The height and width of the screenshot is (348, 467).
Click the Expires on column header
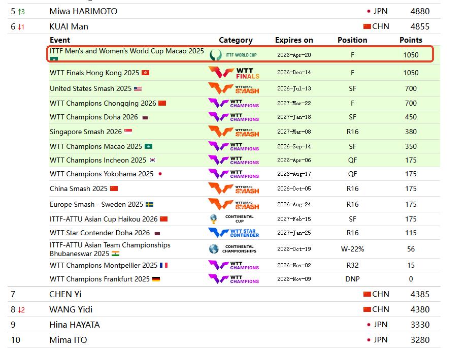pos(294,40)
